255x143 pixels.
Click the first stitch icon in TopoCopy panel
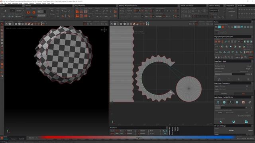click(219, 79)
